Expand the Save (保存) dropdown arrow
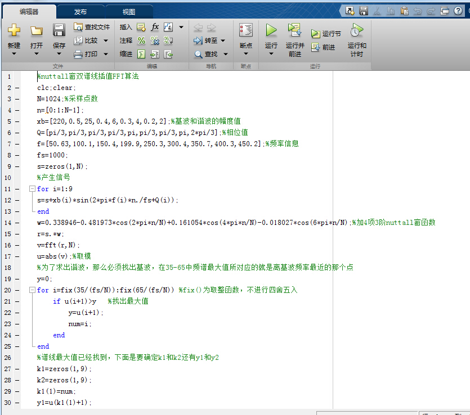470x415 pixels. 59,53
